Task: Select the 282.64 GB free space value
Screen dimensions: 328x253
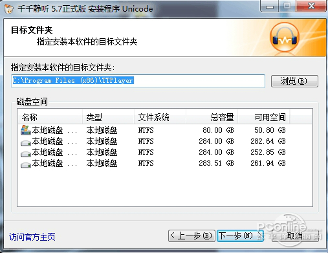Action: tap(268, 141)
